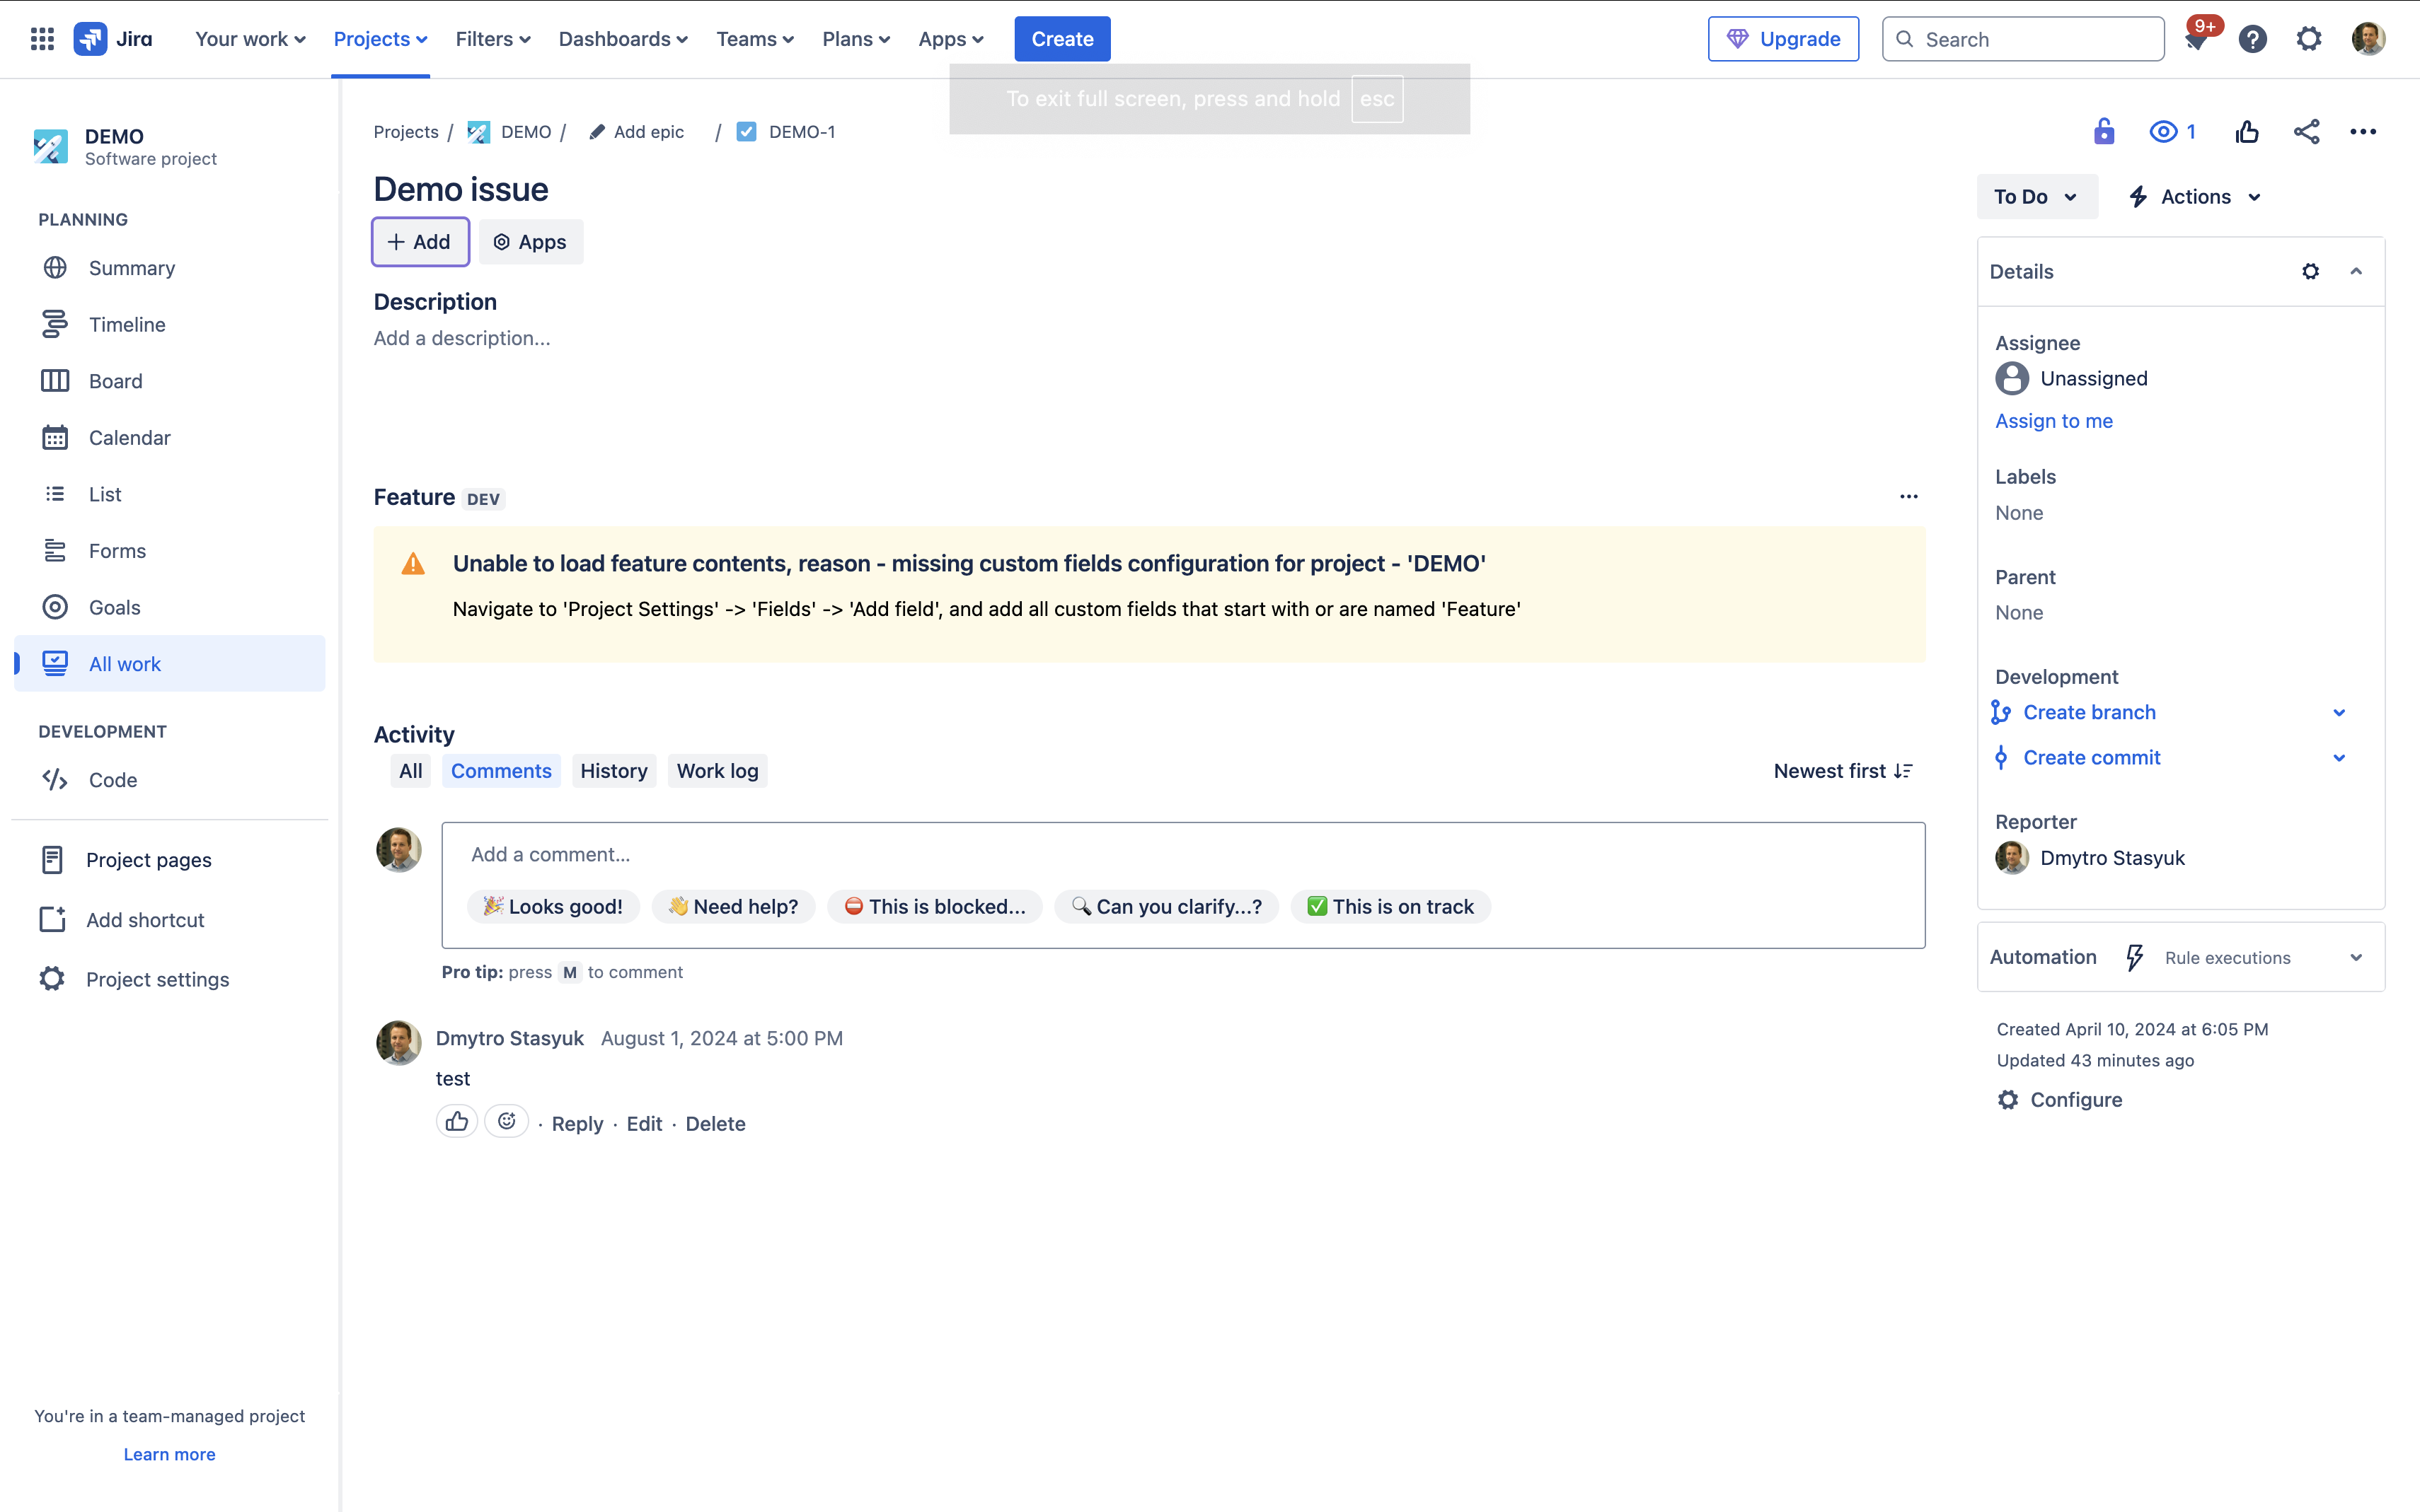Switch to the History activity tab
This screenshot has width=2420, height=1512.
coord(614,771)
